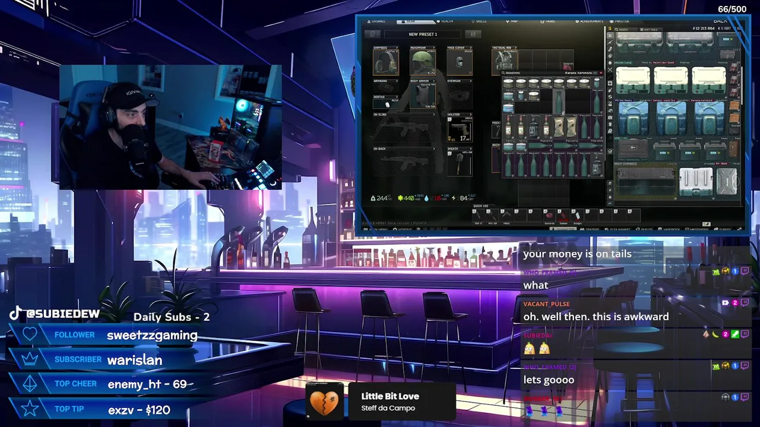Open the MAP tab
Viewport: 760px width, 427px height.
pyautogui.click(x=512, y=21)
